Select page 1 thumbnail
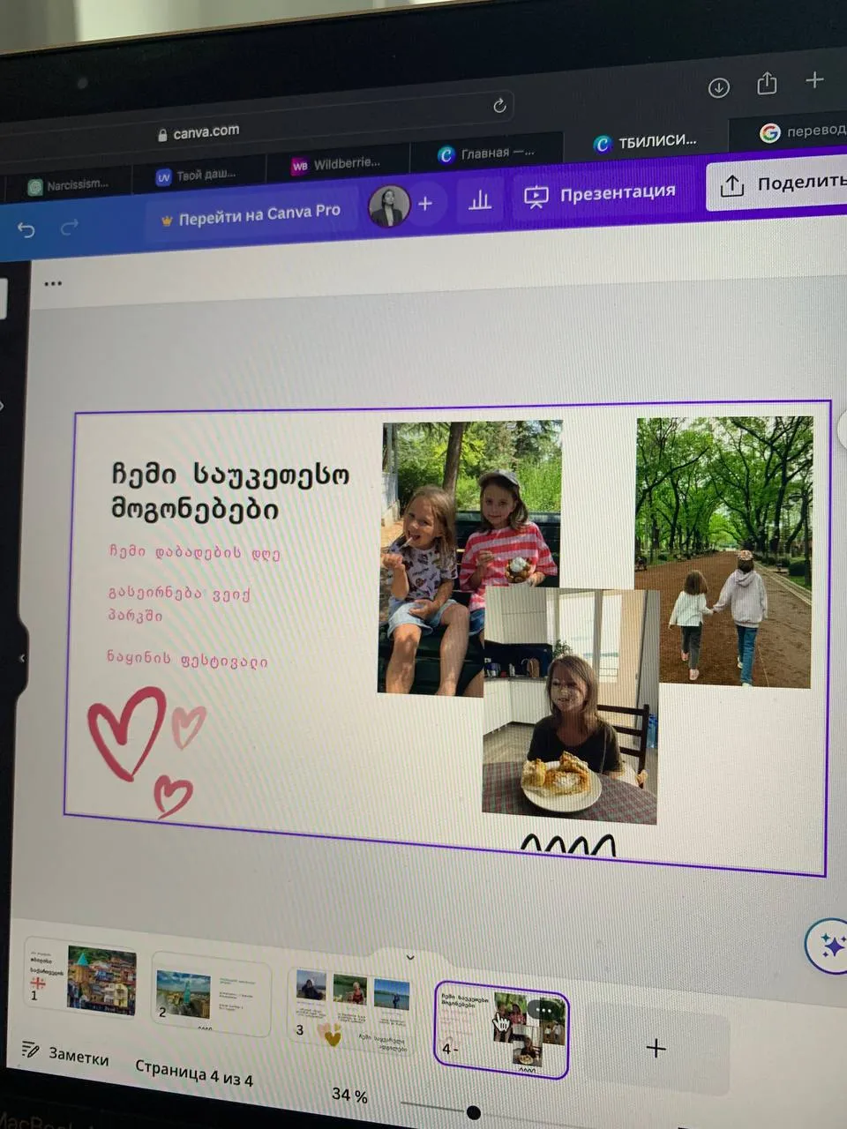 80,978
